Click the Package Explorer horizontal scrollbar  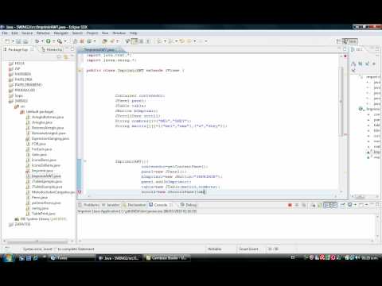coord(37,242)
